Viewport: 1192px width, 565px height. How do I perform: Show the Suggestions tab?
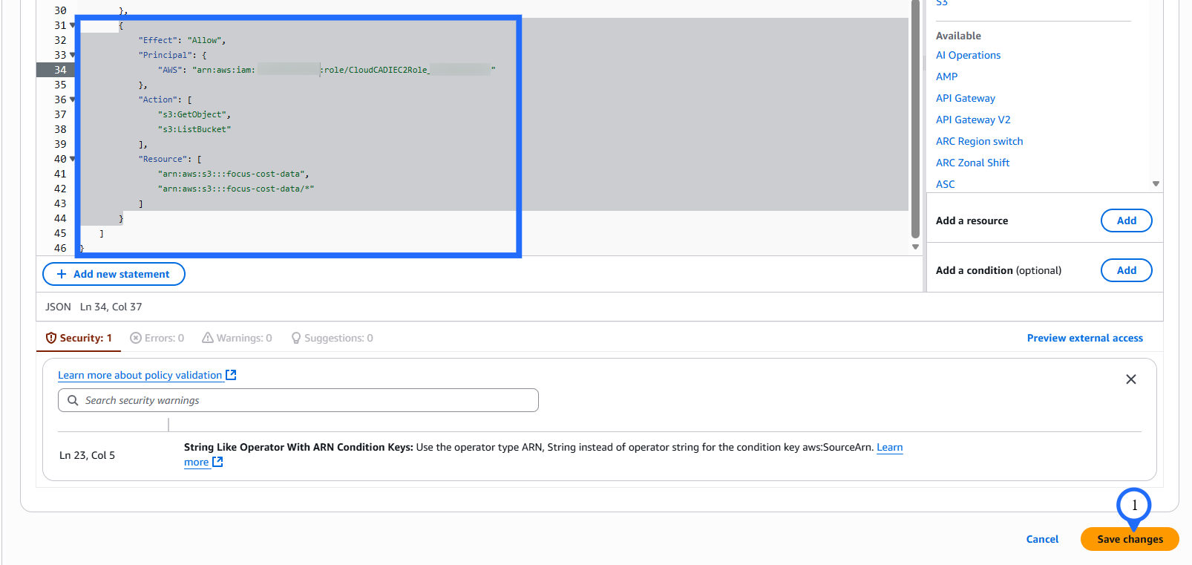click(x=332, y=338)
